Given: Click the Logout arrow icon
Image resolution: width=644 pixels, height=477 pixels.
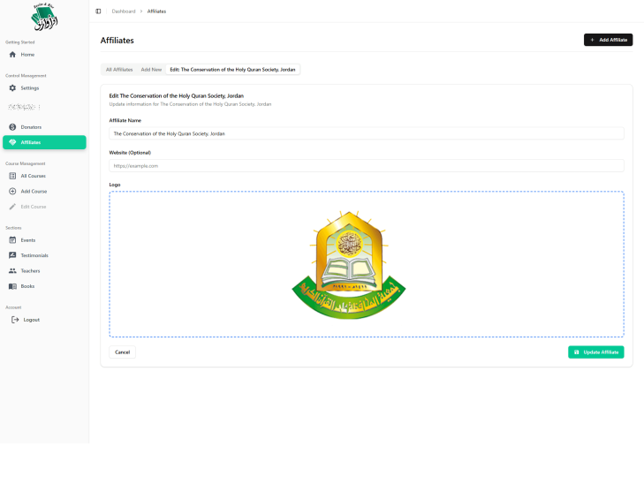Looking at the screenshot, I should [x=15, y=320].
